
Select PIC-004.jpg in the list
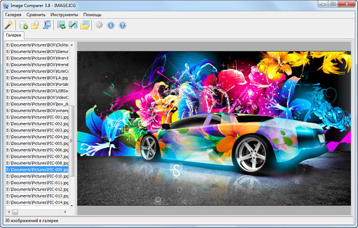tap(37, 137)
